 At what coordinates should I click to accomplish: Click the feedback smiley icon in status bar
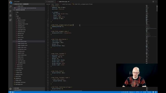(x=153, y=92)
